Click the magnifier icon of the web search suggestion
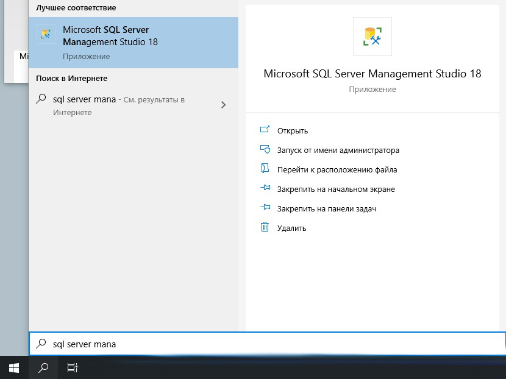The height and width of the screenshot is (379, 506). click(x=41, y=99)
